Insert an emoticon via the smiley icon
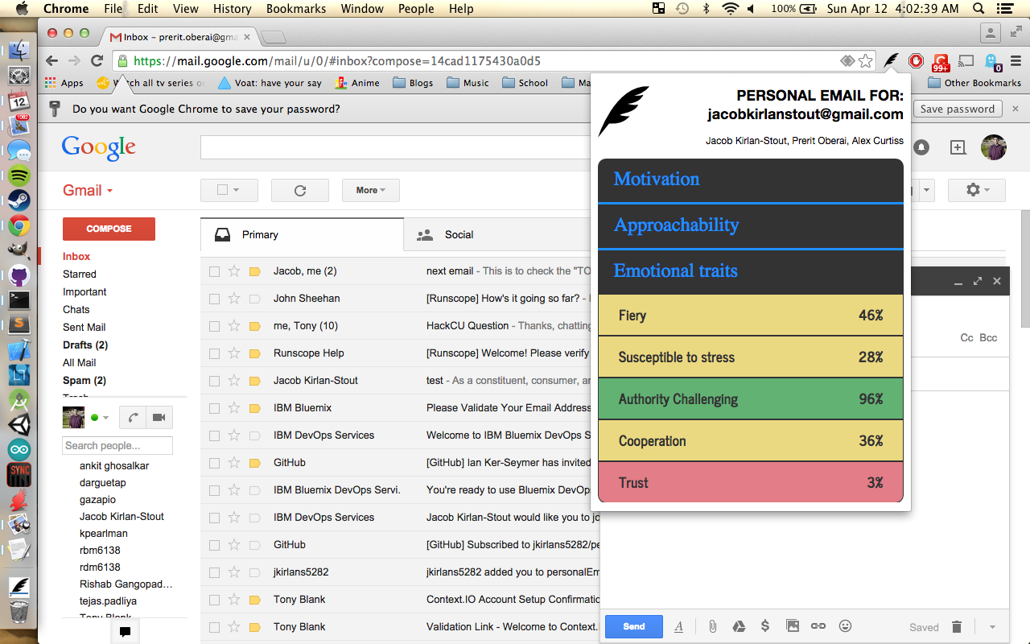Viewport: 1030px width, 644px height. click(x=845, y=626)
